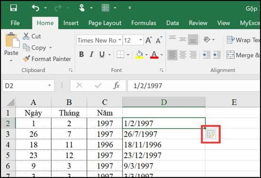Screen dimensions: 261x178
Task: Select row 4 header
Action: tap(8, 144)
